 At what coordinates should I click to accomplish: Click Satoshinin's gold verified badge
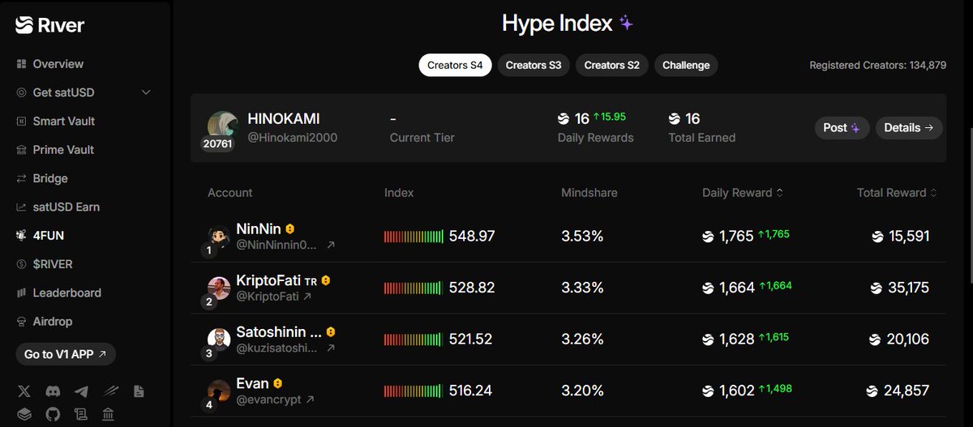pos(331,332)
